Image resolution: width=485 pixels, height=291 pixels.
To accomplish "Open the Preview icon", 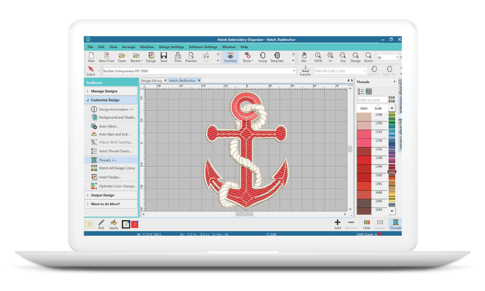I will coord(191,58).
